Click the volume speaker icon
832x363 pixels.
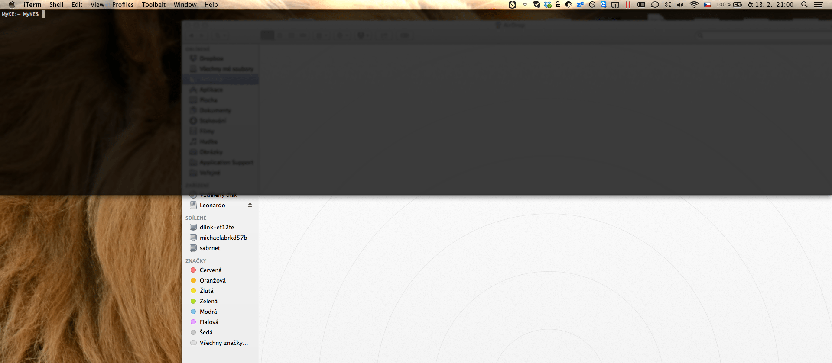680,5
